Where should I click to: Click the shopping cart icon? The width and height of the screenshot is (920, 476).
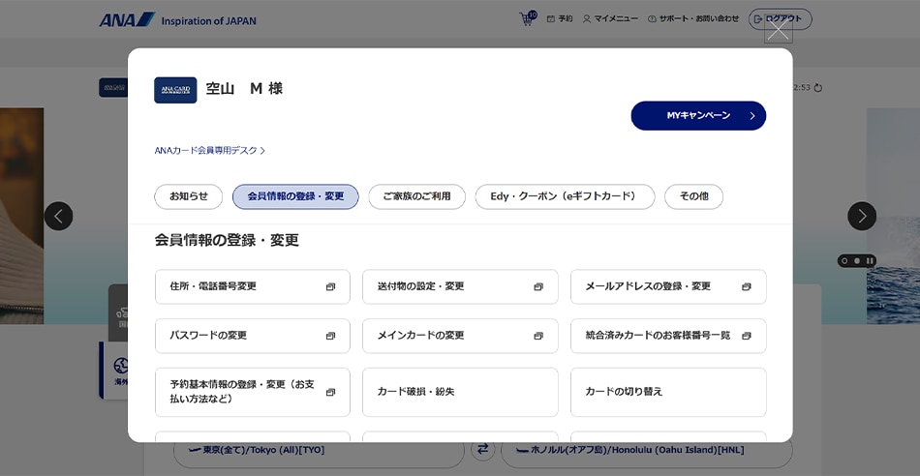(527, 19)
